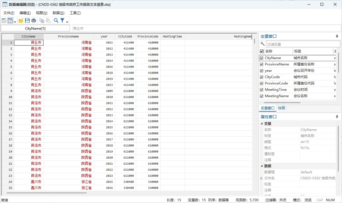
Task: Select row number 9 header
Action: 8,91
